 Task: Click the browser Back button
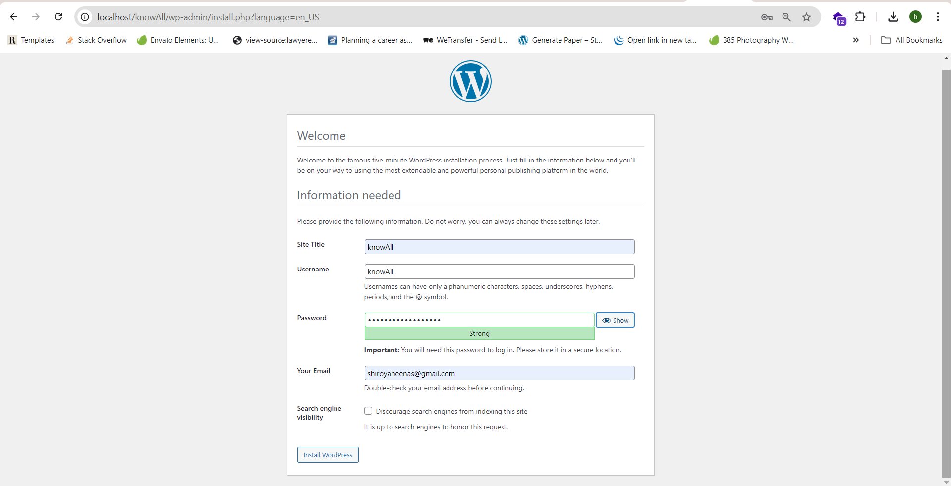(x=13, y=17)
